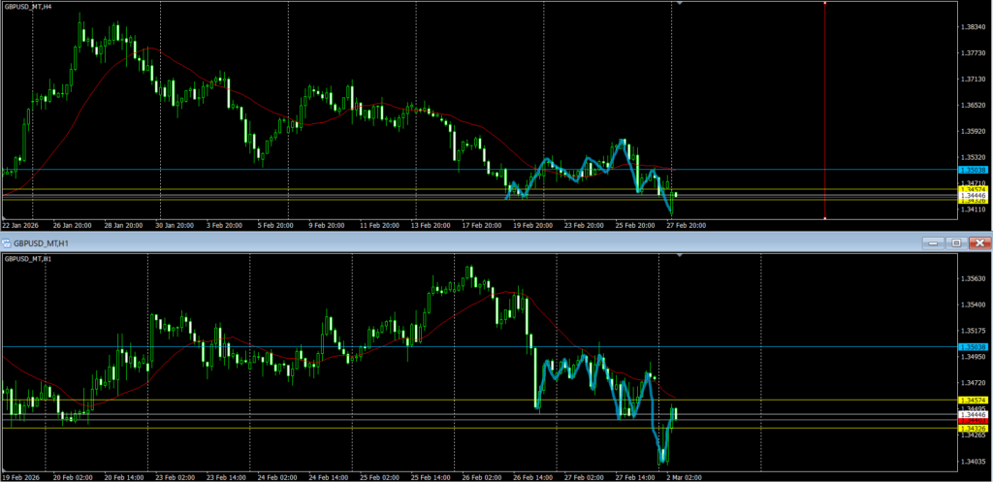Click the blue 1.35038 price label on H1 chart

point(971,346)
